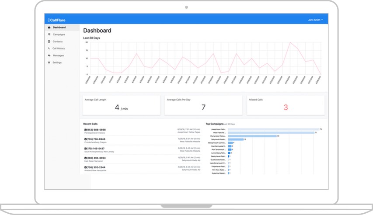
Task: Click the Port Tony Radio campaign label
Action: click(219, 170)
